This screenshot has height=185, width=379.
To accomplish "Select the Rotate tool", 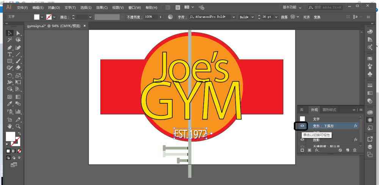I will pyautogui.click(x=10, y=76).
